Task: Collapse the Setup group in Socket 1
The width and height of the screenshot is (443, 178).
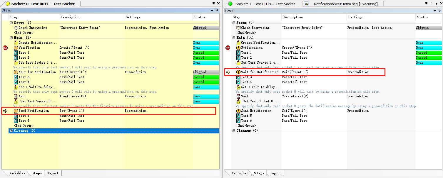Action: (x=234, y=23)
